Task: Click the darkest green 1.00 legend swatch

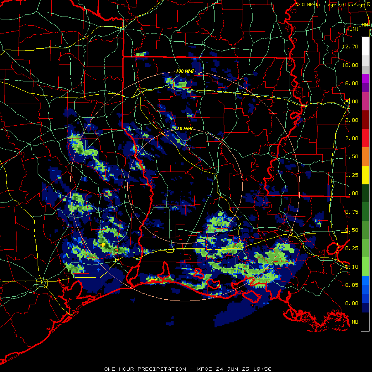Action: (x=365, y=193)
